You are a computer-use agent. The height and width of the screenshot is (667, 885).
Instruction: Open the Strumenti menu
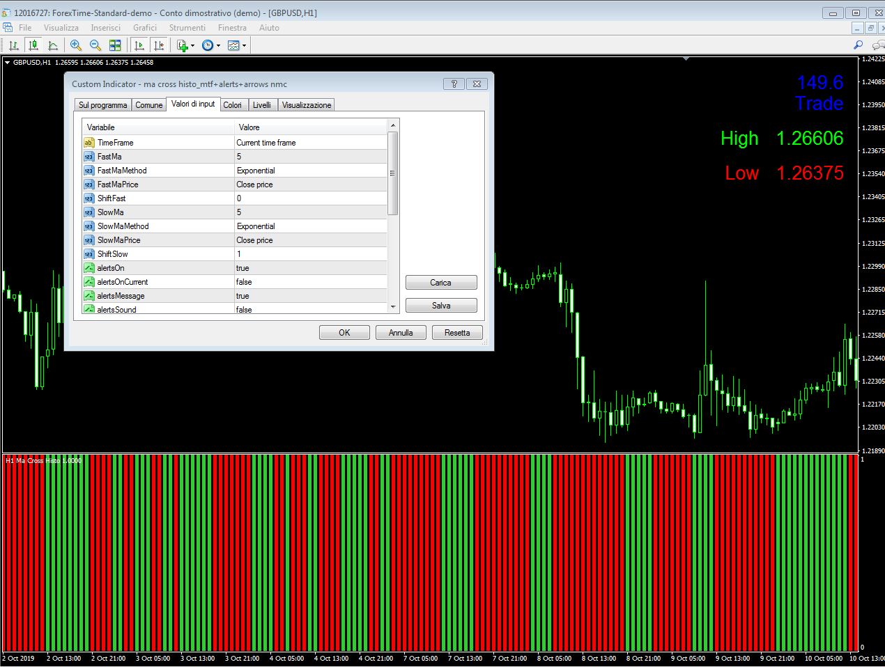tap(187, 28)
